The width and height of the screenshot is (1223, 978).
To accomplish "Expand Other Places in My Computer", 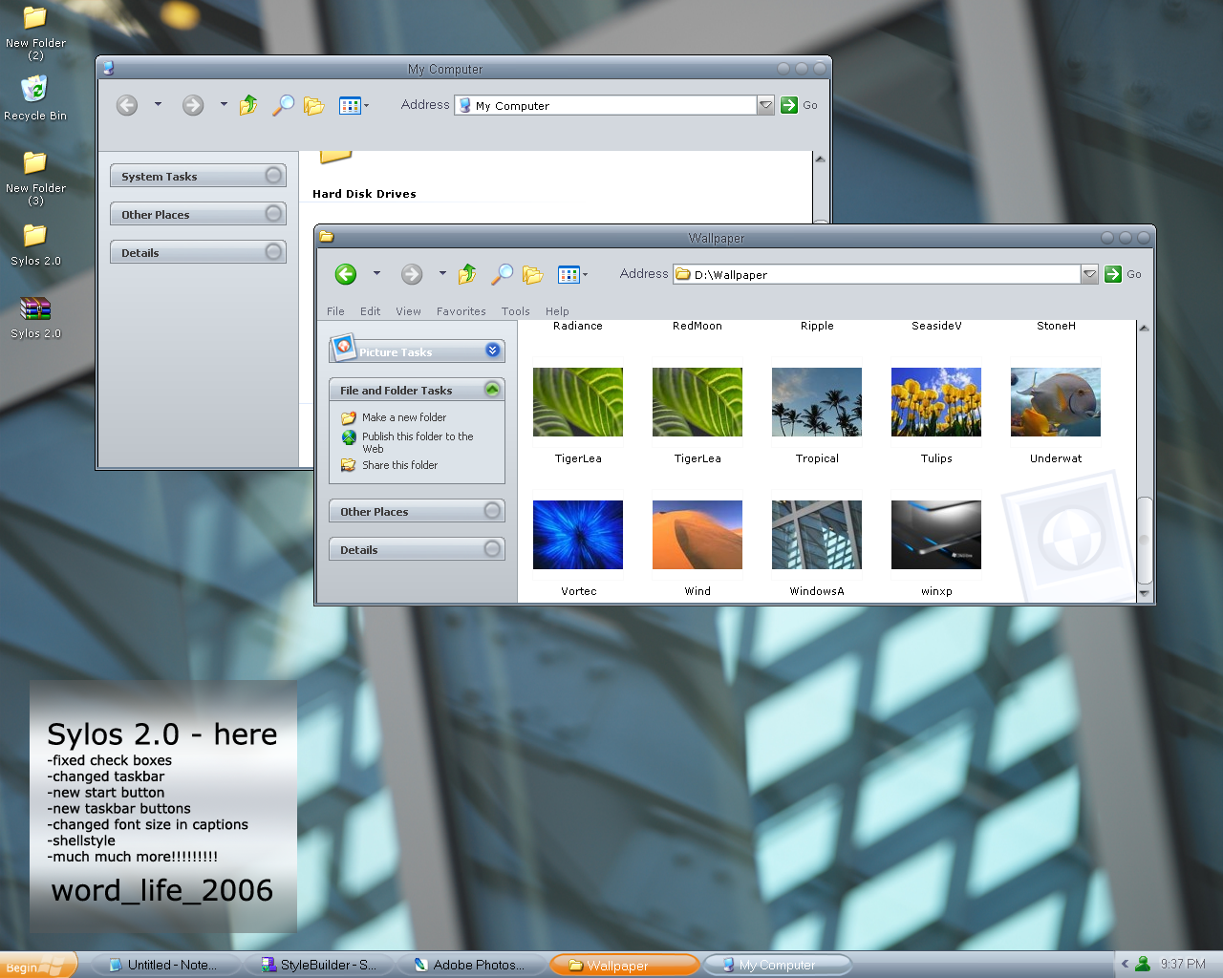I will tap(273, 214).
